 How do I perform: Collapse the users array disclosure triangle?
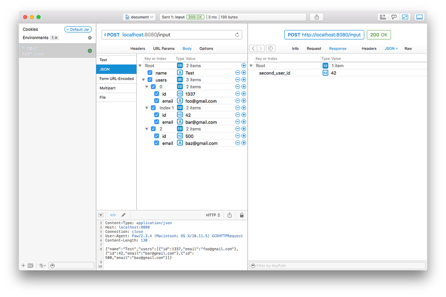143,80
